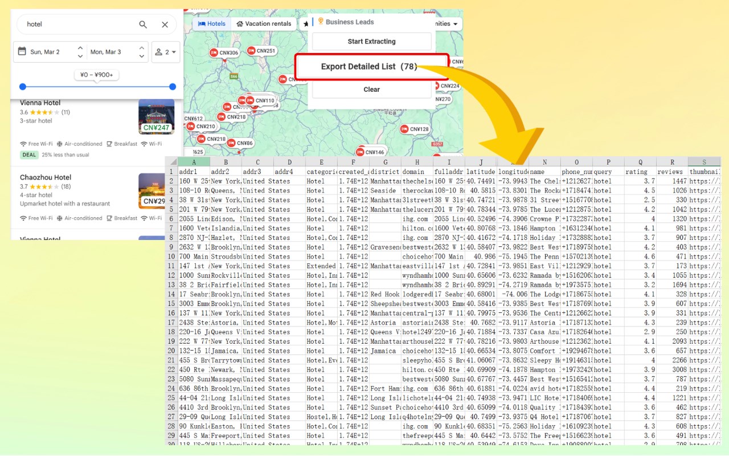Click the guests person icon

point(159,52)
